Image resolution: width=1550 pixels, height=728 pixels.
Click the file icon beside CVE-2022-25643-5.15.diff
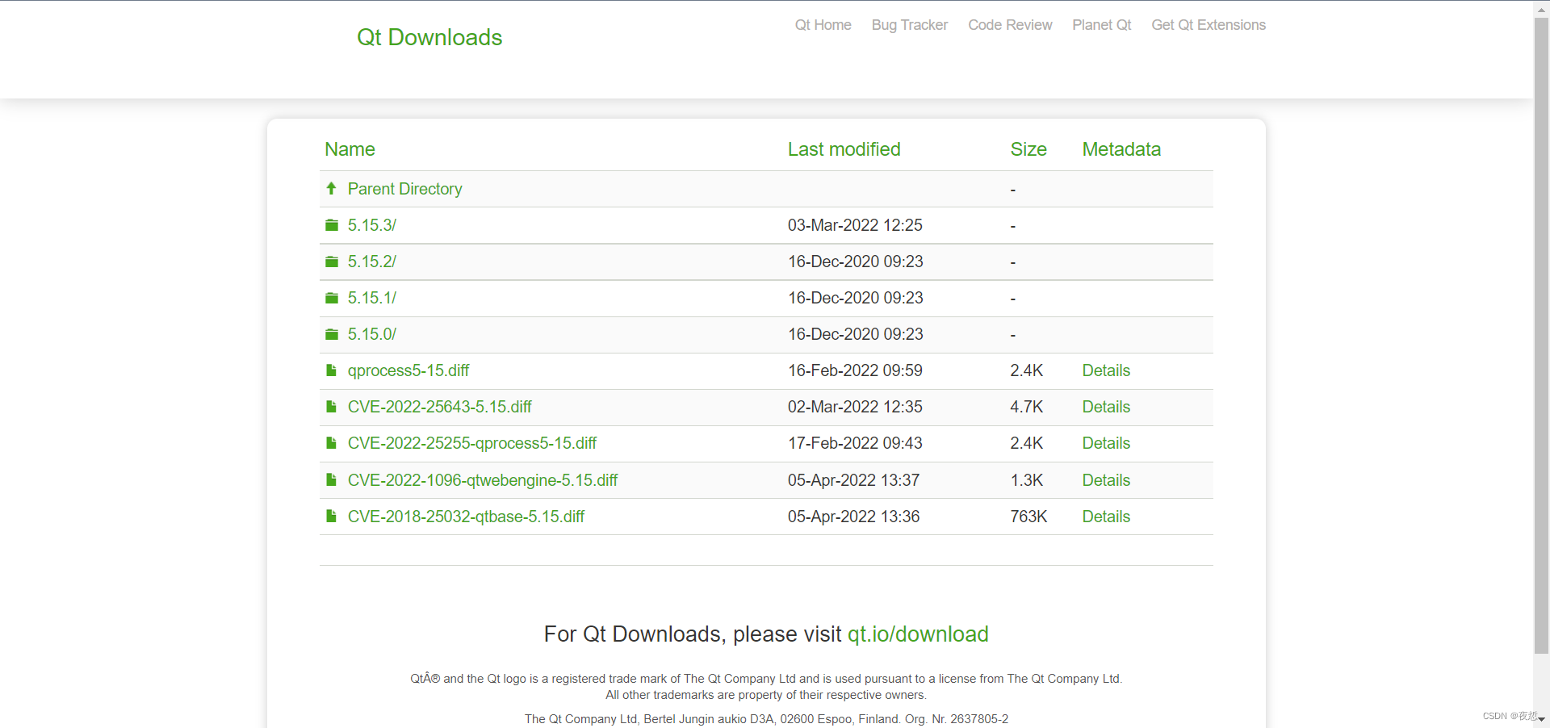coord(331,407)
